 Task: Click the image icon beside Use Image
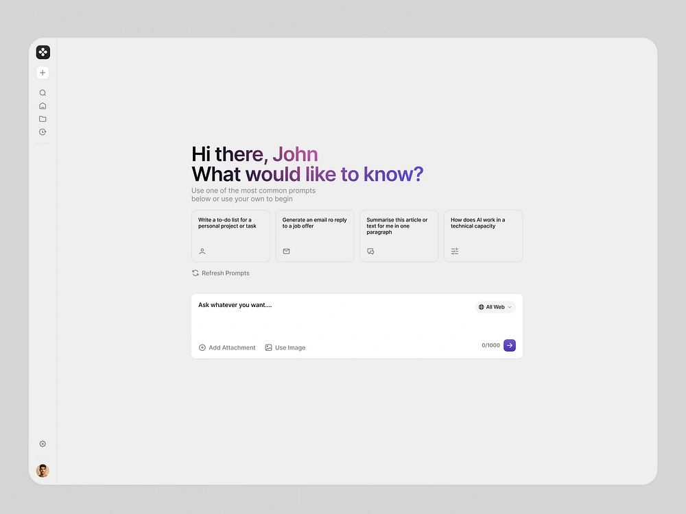coord(269,347)
